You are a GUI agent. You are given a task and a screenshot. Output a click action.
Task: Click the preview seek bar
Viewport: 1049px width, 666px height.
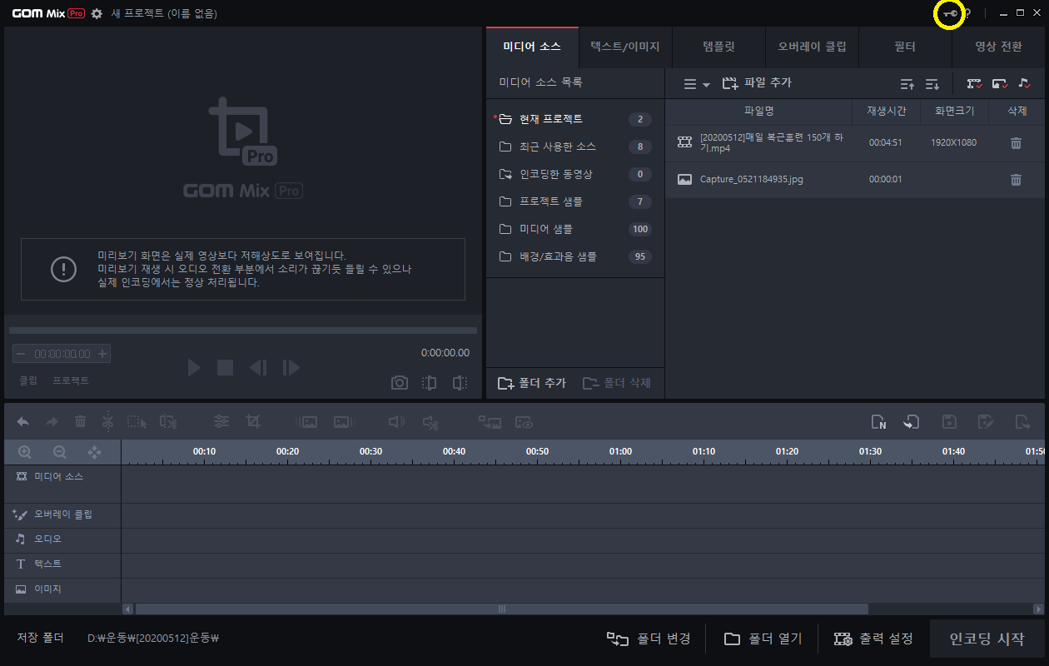(243, 331)
